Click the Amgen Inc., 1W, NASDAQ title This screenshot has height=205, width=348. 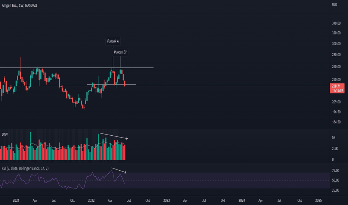[19, 6]
